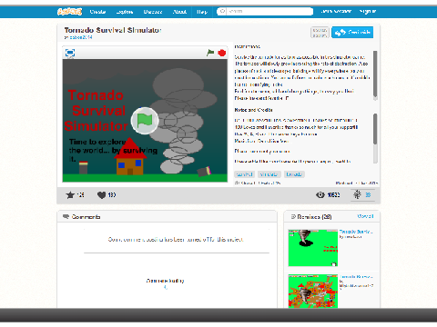Image resolution: width=437 pixels, height=327 pixels.
Task: Click the eye views counter icon
Action: point(320,195)
